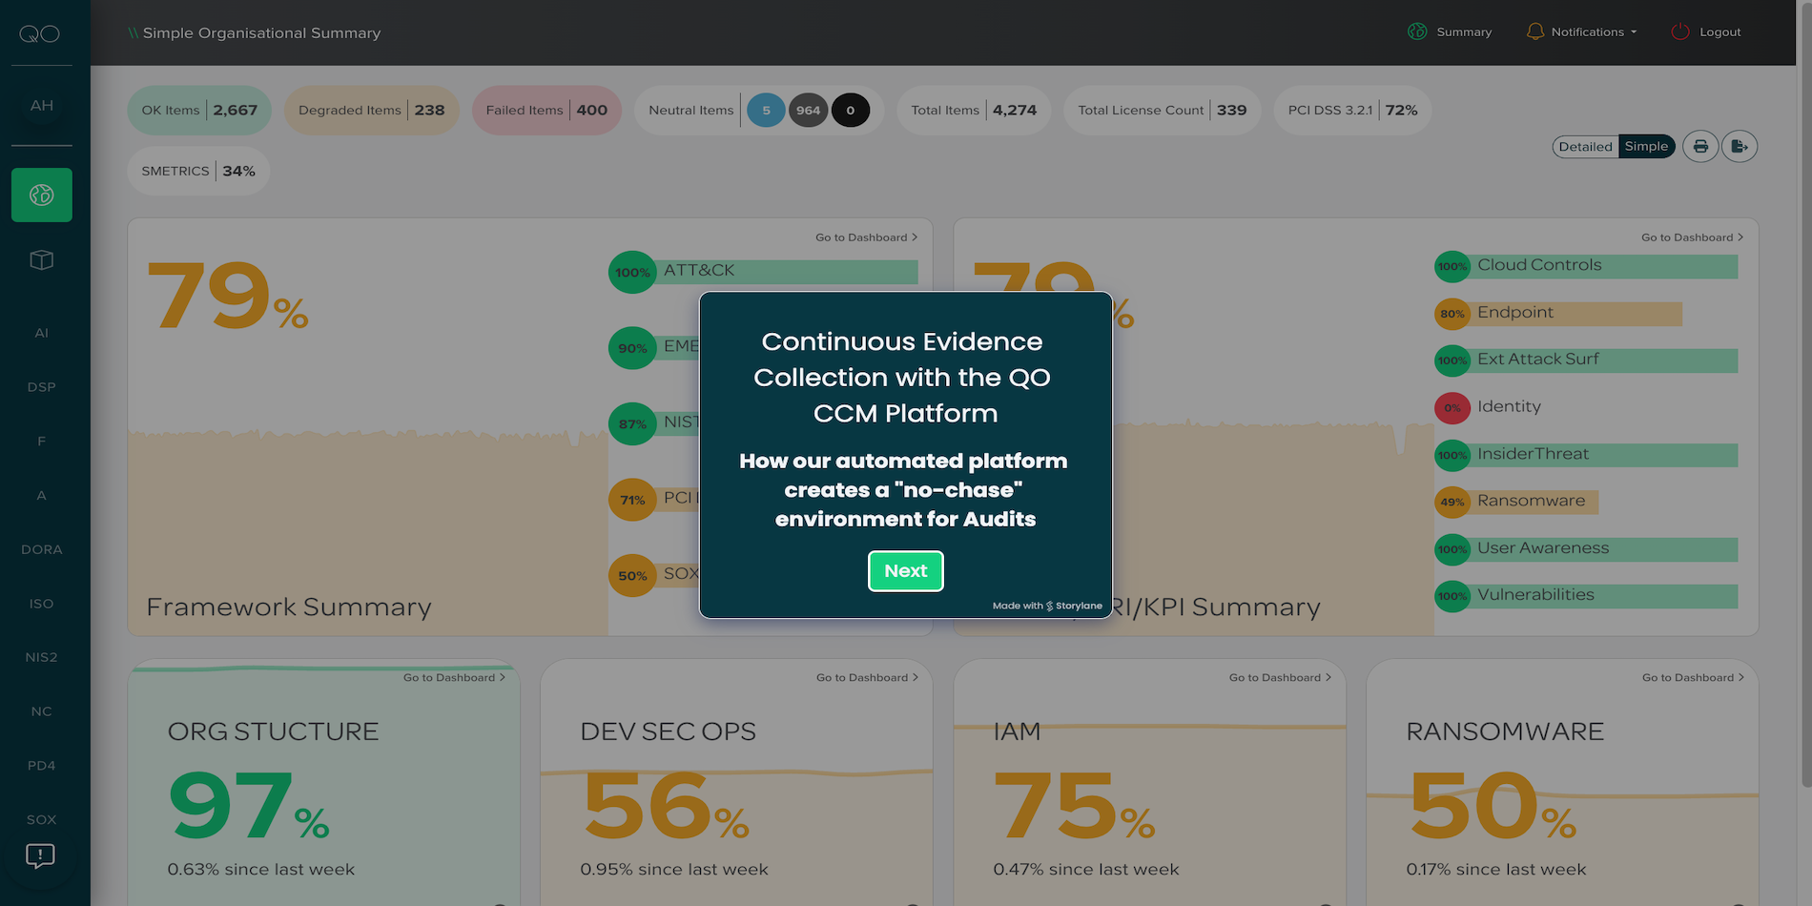Open the IAM Go to Dashboard link

(x=1279, y=678)
